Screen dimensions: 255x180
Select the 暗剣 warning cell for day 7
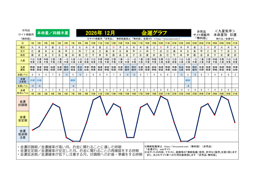click(x=73, y=80)
